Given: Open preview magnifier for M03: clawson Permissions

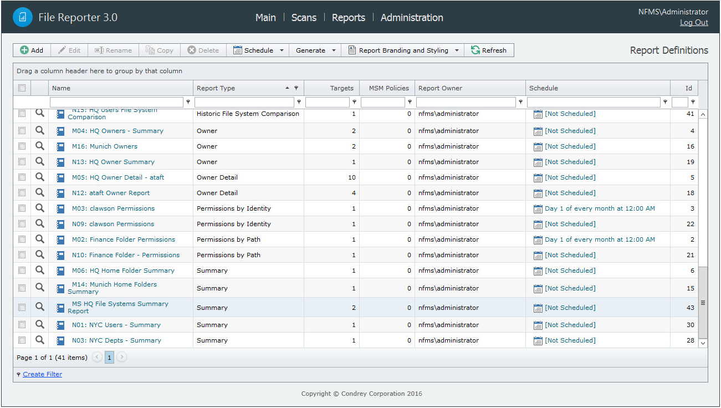Looking at the screenshot, I should (39, 208).
